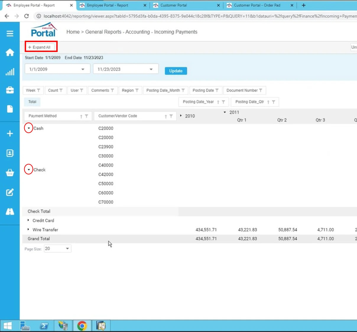Open Windows Start menu

pyautogui.click(x=8, y=326)
